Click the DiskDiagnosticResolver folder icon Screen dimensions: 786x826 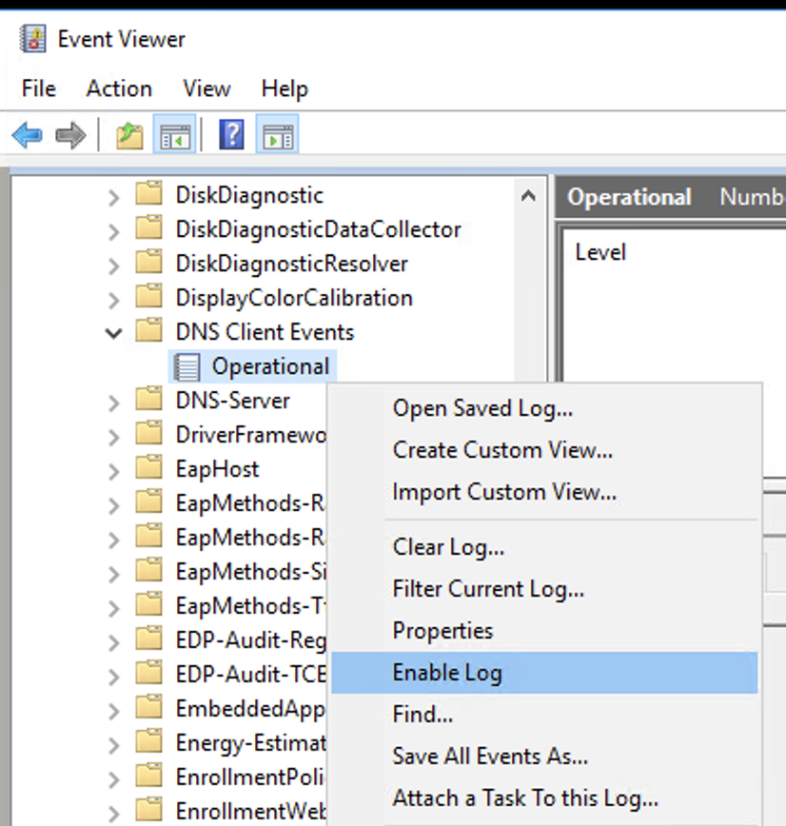[148, 263]
